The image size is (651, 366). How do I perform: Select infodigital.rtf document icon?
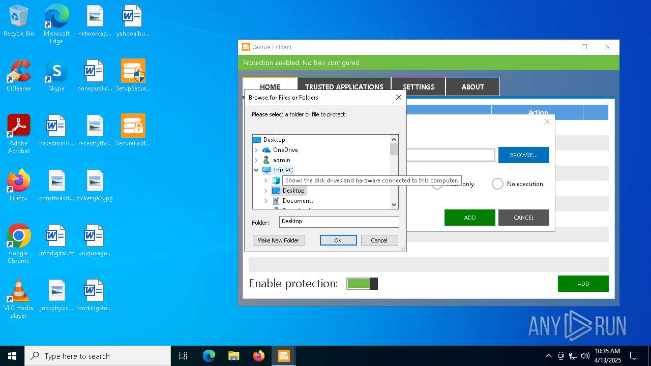pos(56,241)
